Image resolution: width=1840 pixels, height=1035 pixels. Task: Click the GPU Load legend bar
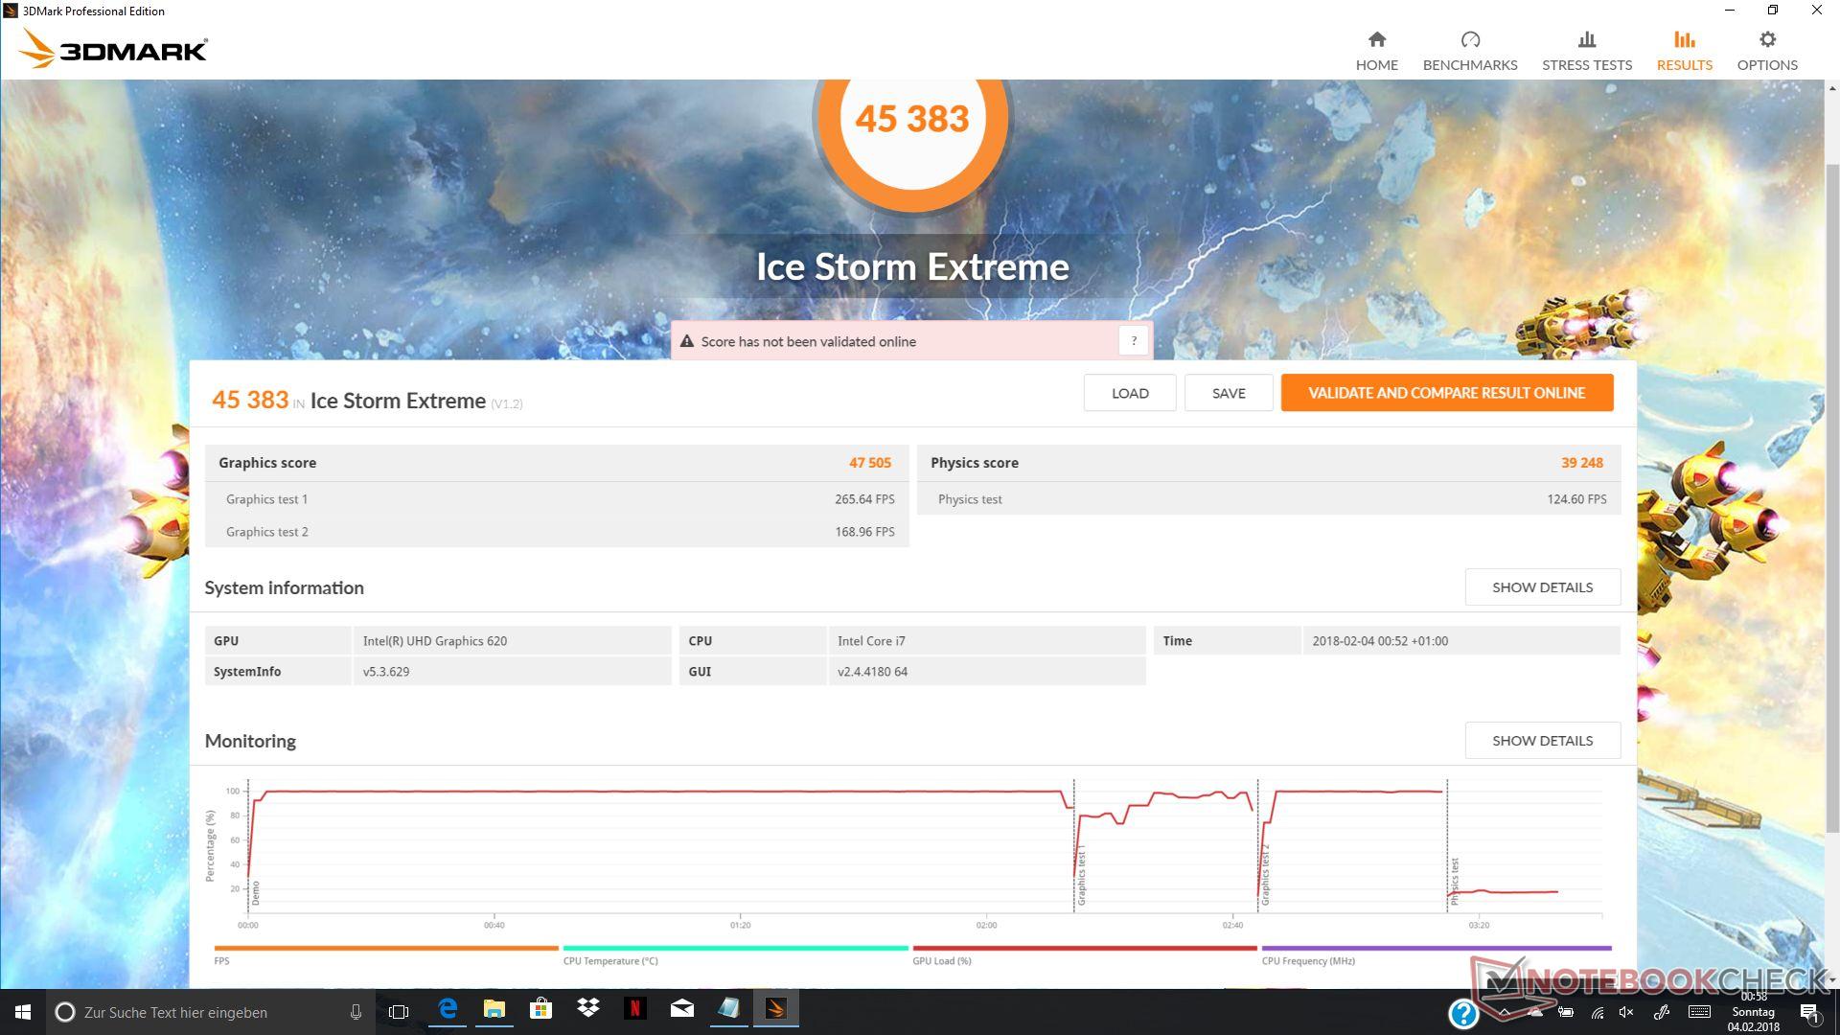[1085, 949]
